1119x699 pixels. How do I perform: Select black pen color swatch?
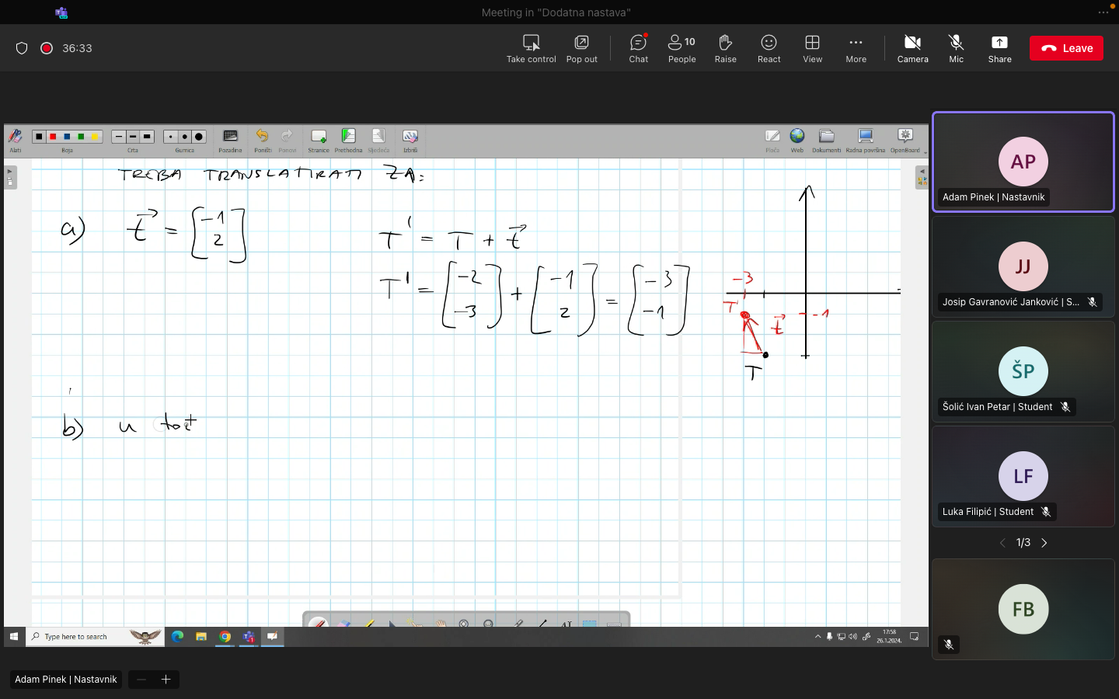pos(39,137)
